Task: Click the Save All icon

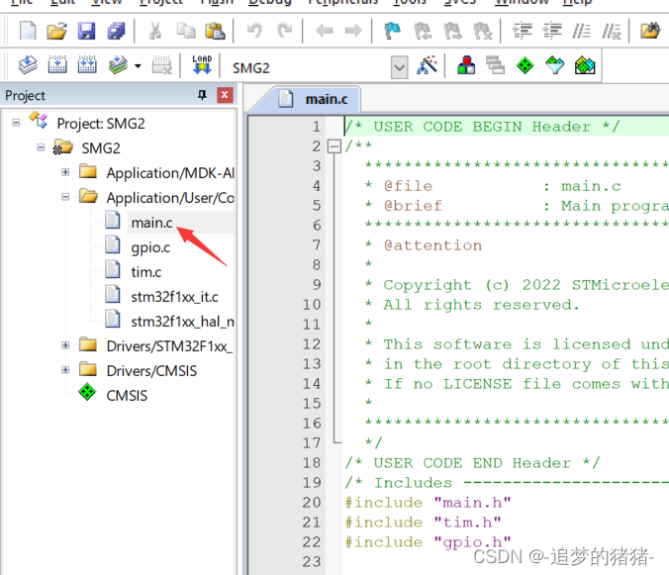Action: click(116, 31)
